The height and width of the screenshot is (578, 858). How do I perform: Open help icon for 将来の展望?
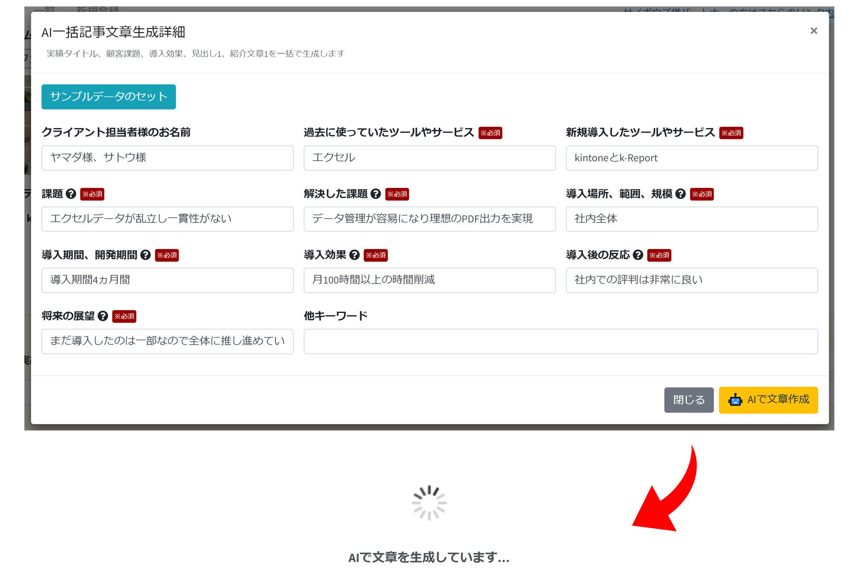pyautogui.click(x=103, y=316)
